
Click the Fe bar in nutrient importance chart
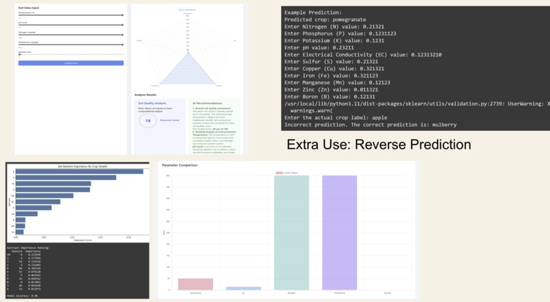pos(53,183)
